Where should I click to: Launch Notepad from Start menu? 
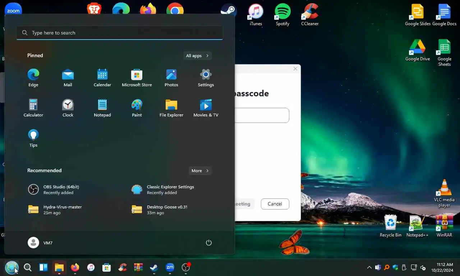[102, 108]
